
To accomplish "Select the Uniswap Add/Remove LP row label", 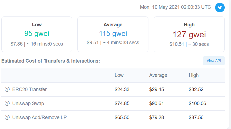I will (39, 117).
